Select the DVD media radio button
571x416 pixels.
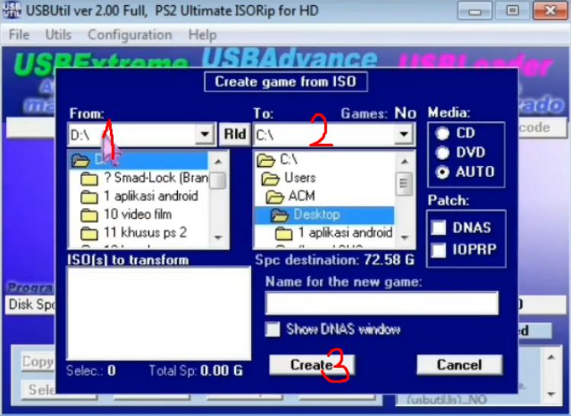point(443,152)
